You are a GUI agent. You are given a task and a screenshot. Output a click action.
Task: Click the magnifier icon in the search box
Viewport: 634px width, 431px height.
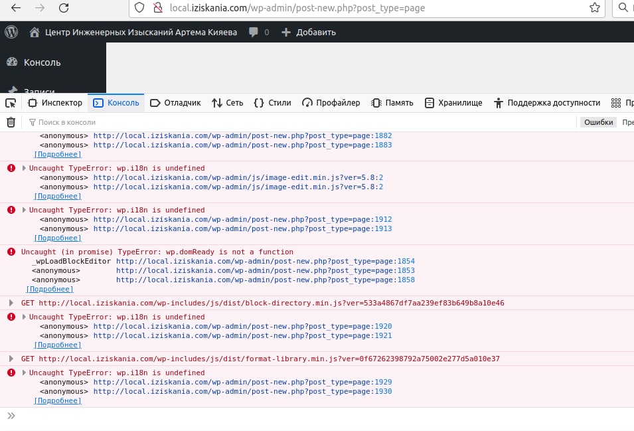623,7
